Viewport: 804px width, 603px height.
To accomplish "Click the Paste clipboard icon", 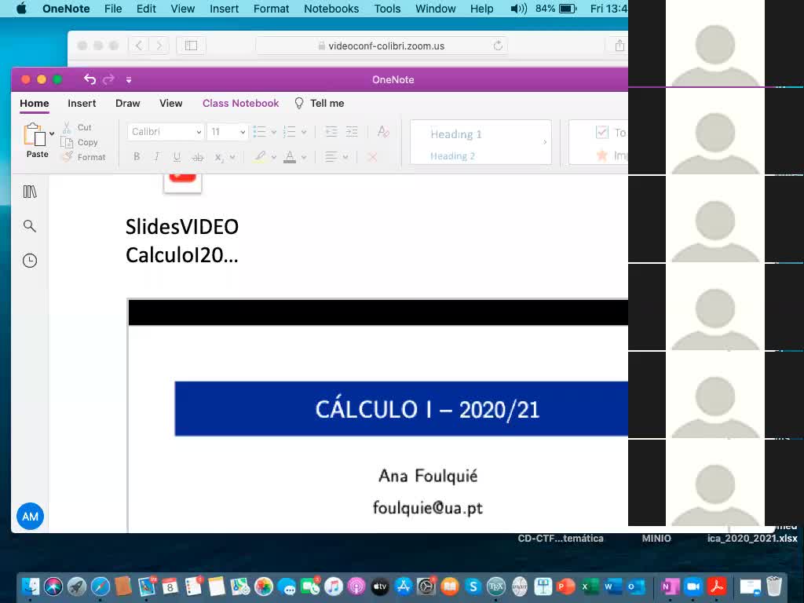I will click(x=35, y=134).
